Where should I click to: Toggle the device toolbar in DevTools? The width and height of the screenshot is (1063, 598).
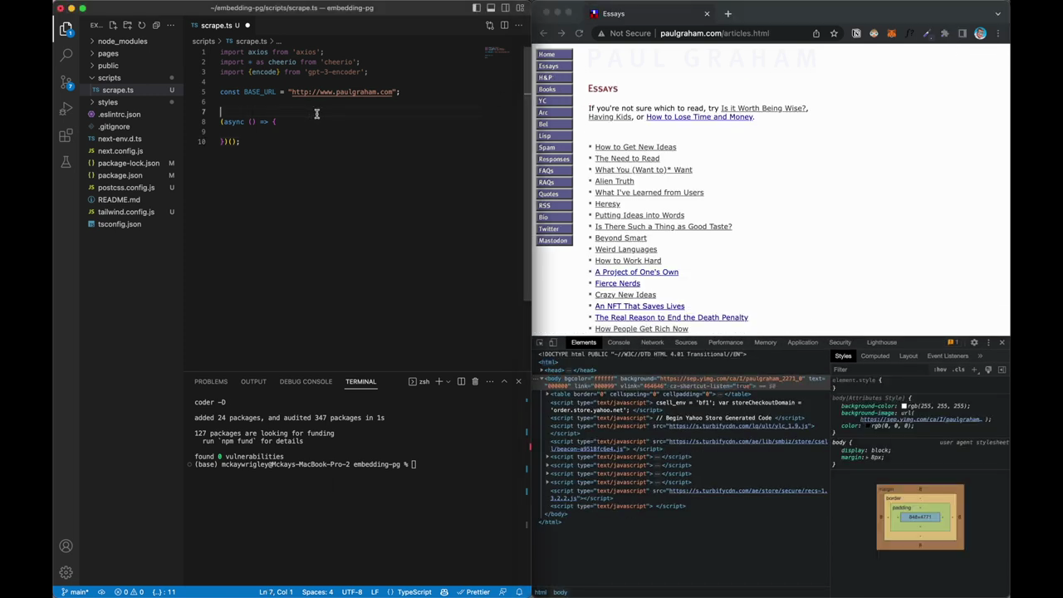tap(553, 342)
